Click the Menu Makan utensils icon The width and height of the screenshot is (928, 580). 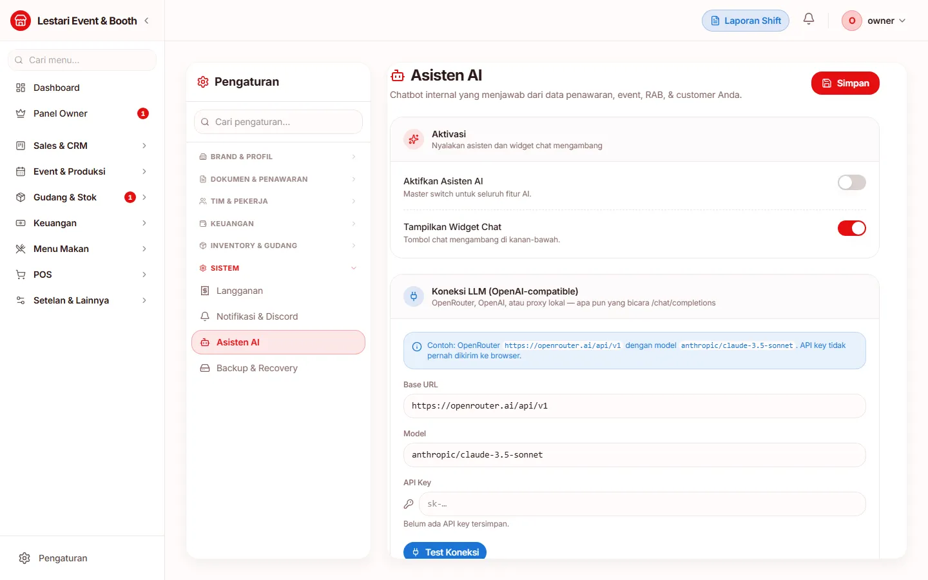coord(21,249)
